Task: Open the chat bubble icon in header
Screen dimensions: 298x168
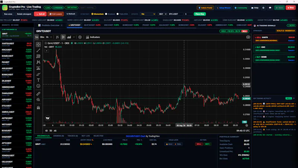Action: [270, 8]
